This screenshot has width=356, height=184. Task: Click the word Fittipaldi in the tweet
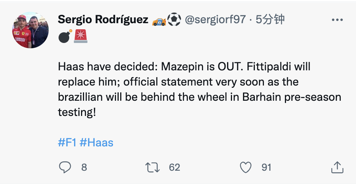click(268, 67)
